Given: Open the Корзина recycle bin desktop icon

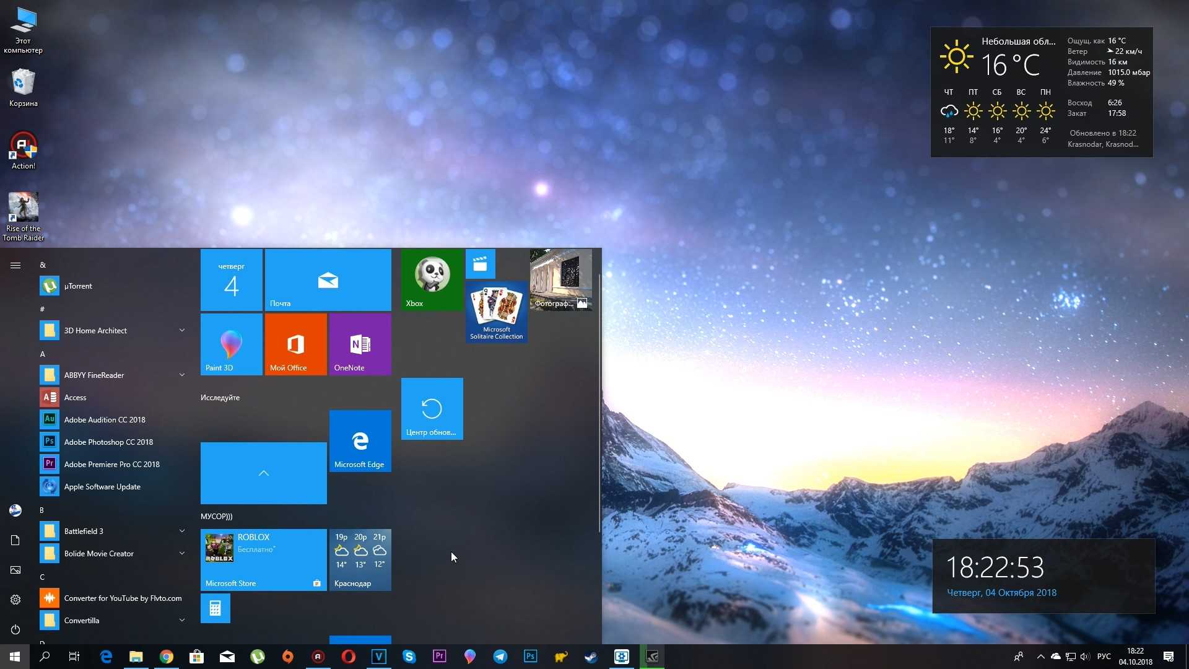Looking at the screenshot, I should 24,88.
